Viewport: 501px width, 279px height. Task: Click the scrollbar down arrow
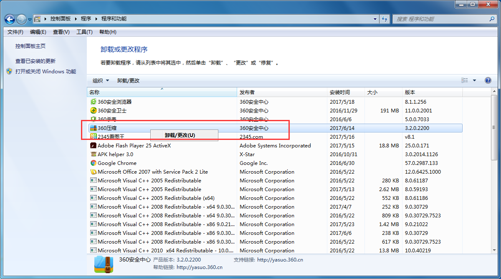coord(494,249)
